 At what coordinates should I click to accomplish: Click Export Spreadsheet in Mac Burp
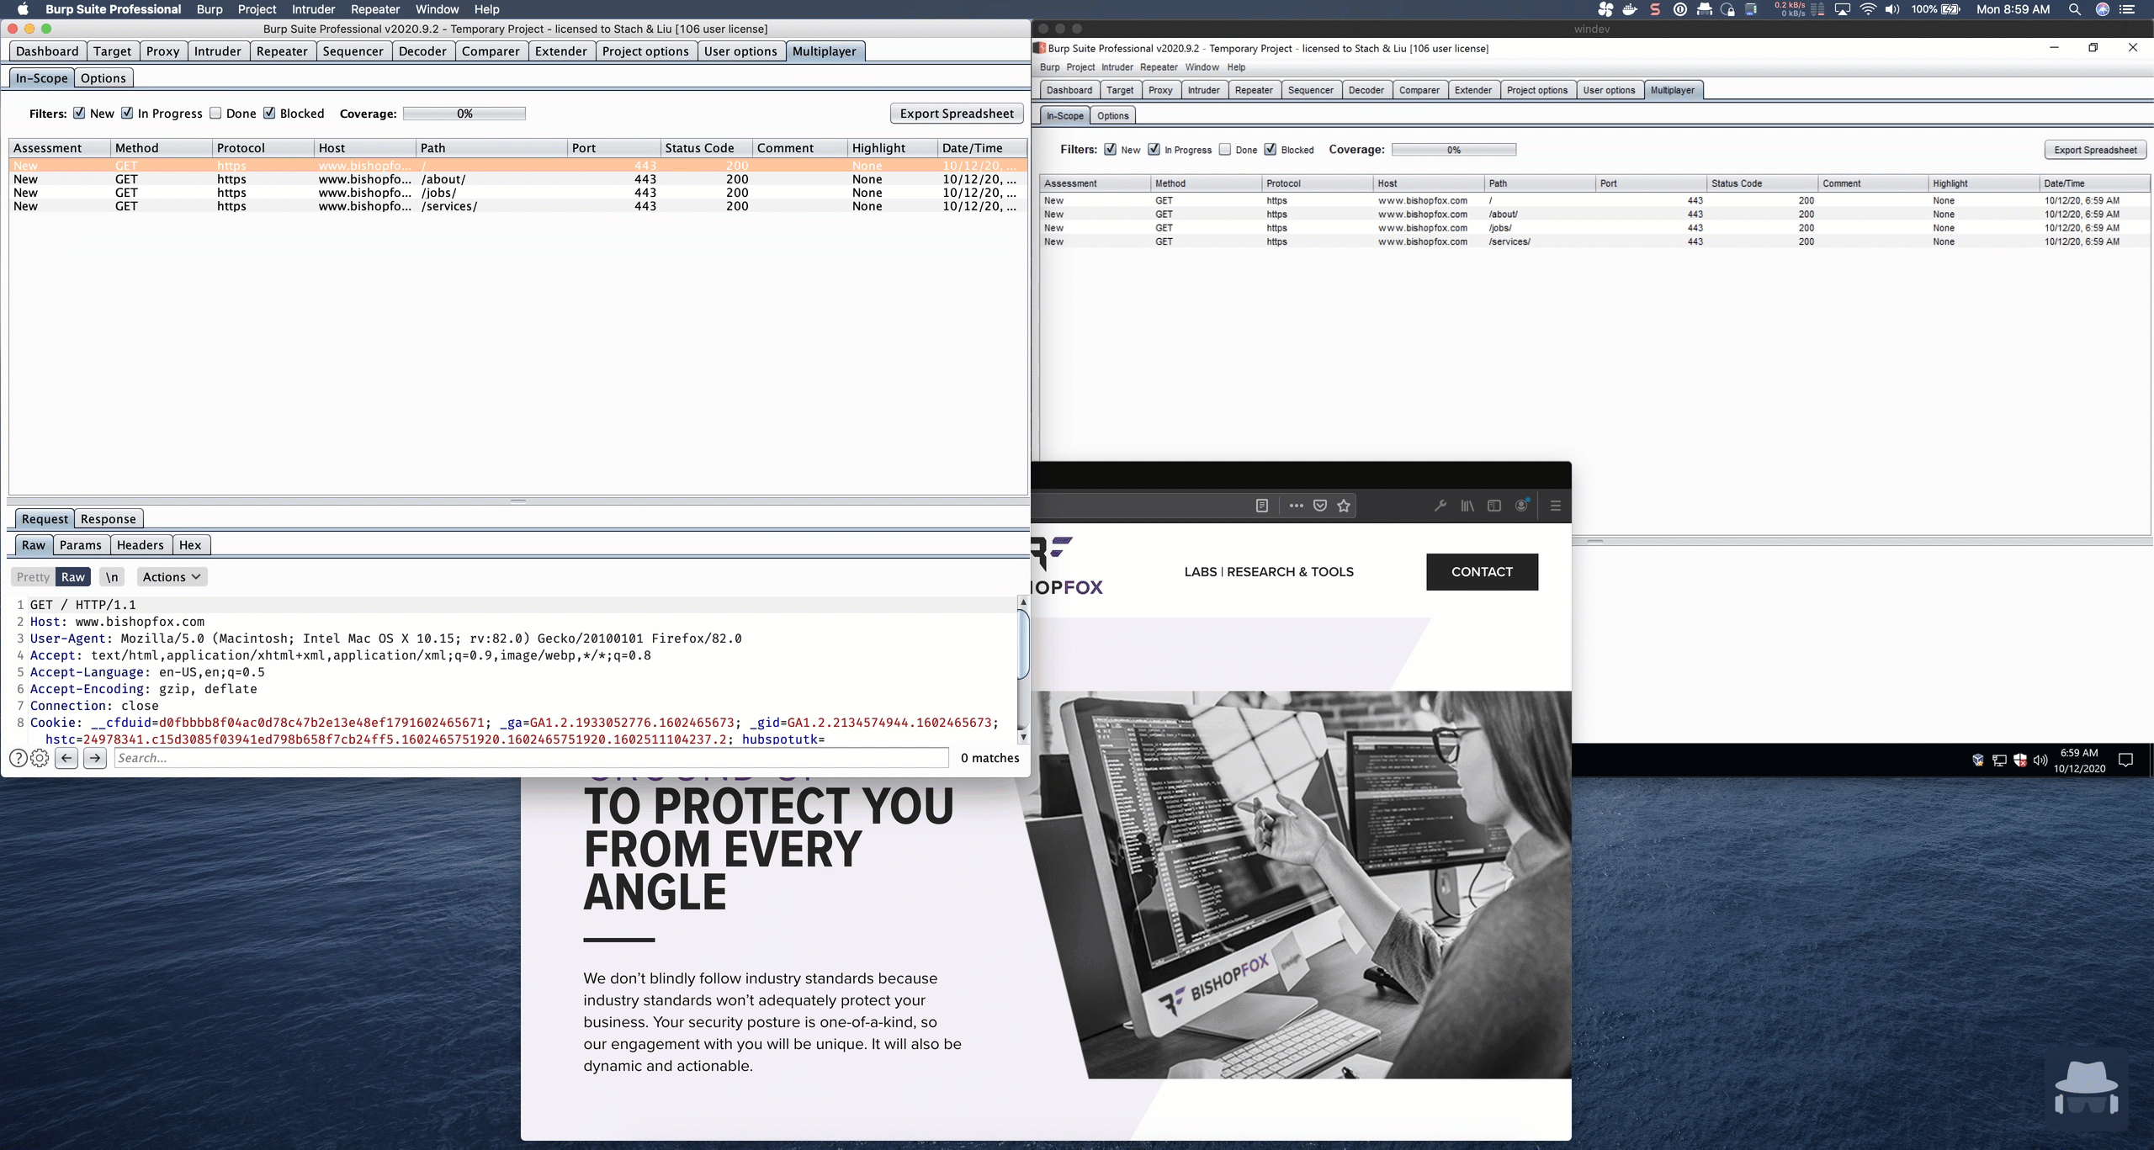pos(956,114)
